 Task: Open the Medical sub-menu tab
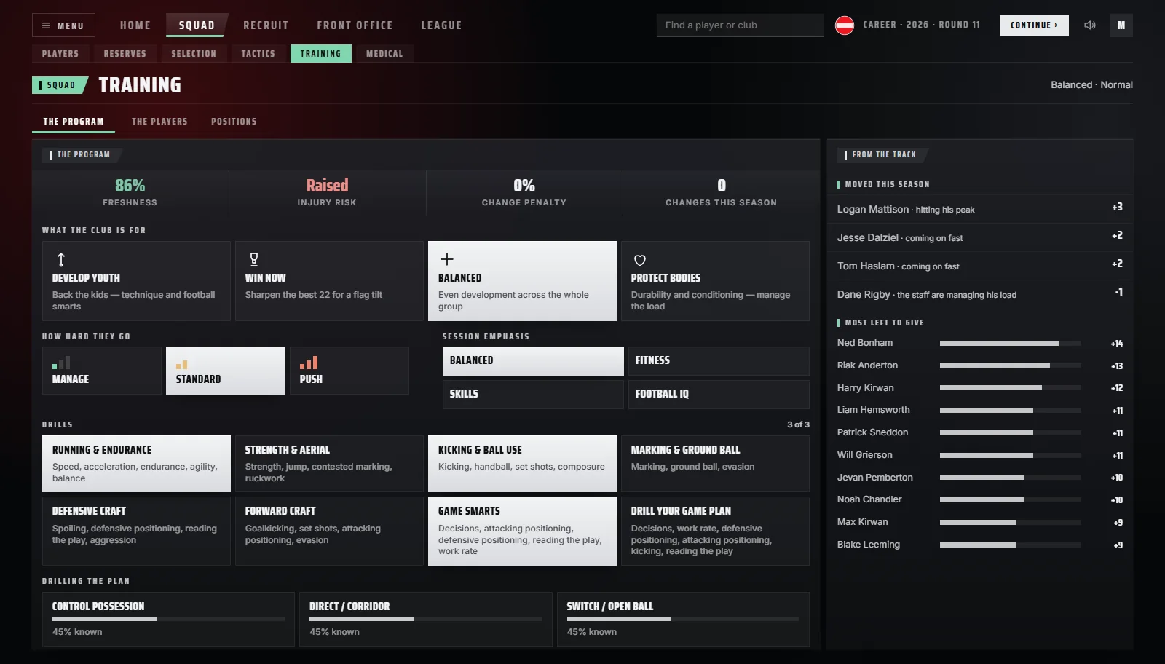point(384,54)
